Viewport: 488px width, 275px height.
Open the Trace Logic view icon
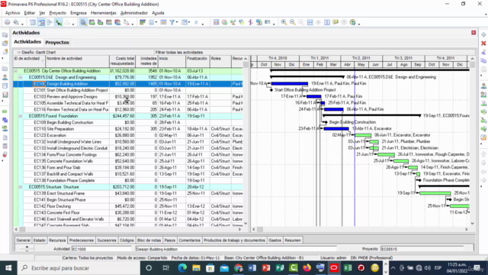tap(126, 22)
